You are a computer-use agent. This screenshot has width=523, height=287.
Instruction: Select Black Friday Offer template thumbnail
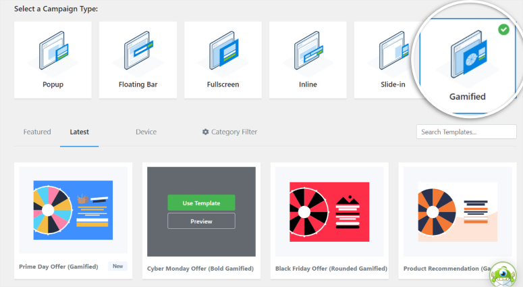pos(329,209)
